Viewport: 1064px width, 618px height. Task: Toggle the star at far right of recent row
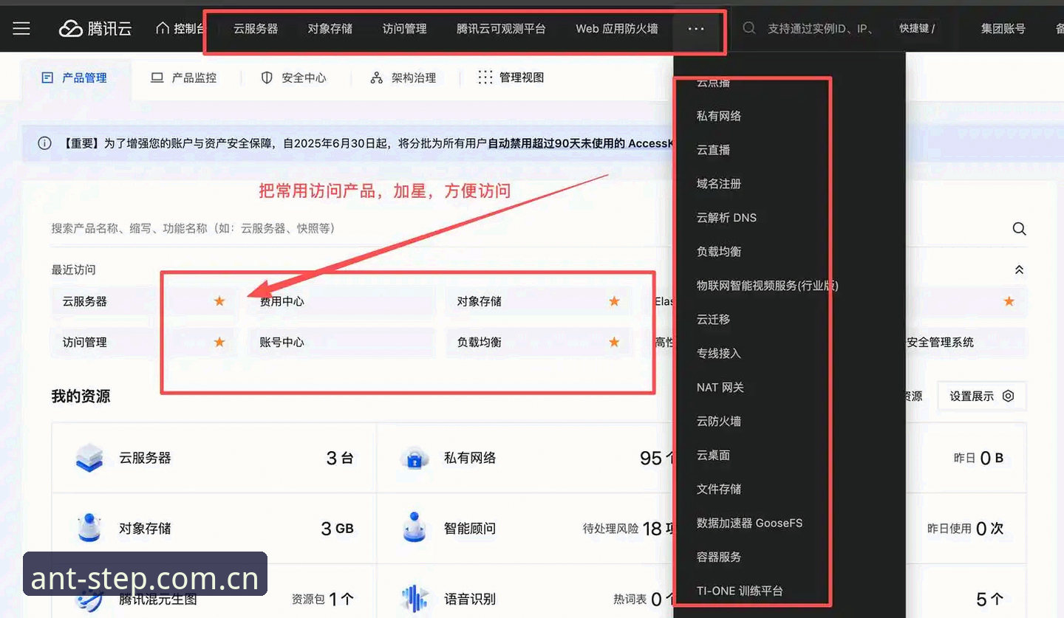pyautogui.click(x=1009, y=301)
